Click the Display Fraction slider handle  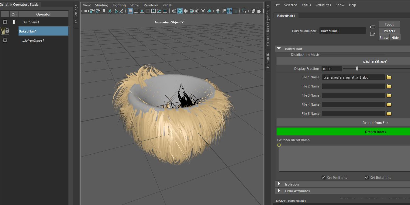[357, 69]
